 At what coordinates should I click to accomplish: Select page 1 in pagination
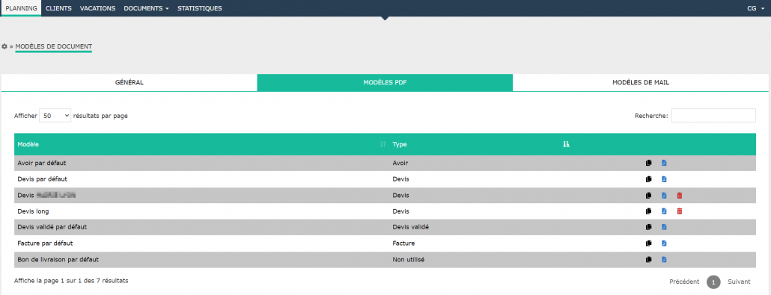pos(713,282)
